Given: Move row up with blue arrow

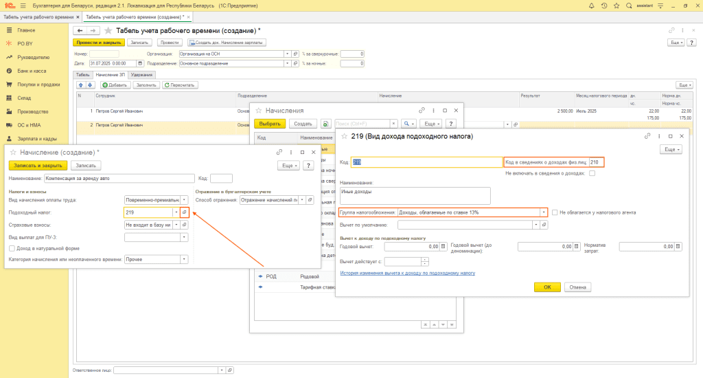Looking at the screenshot, I should 81,85.
